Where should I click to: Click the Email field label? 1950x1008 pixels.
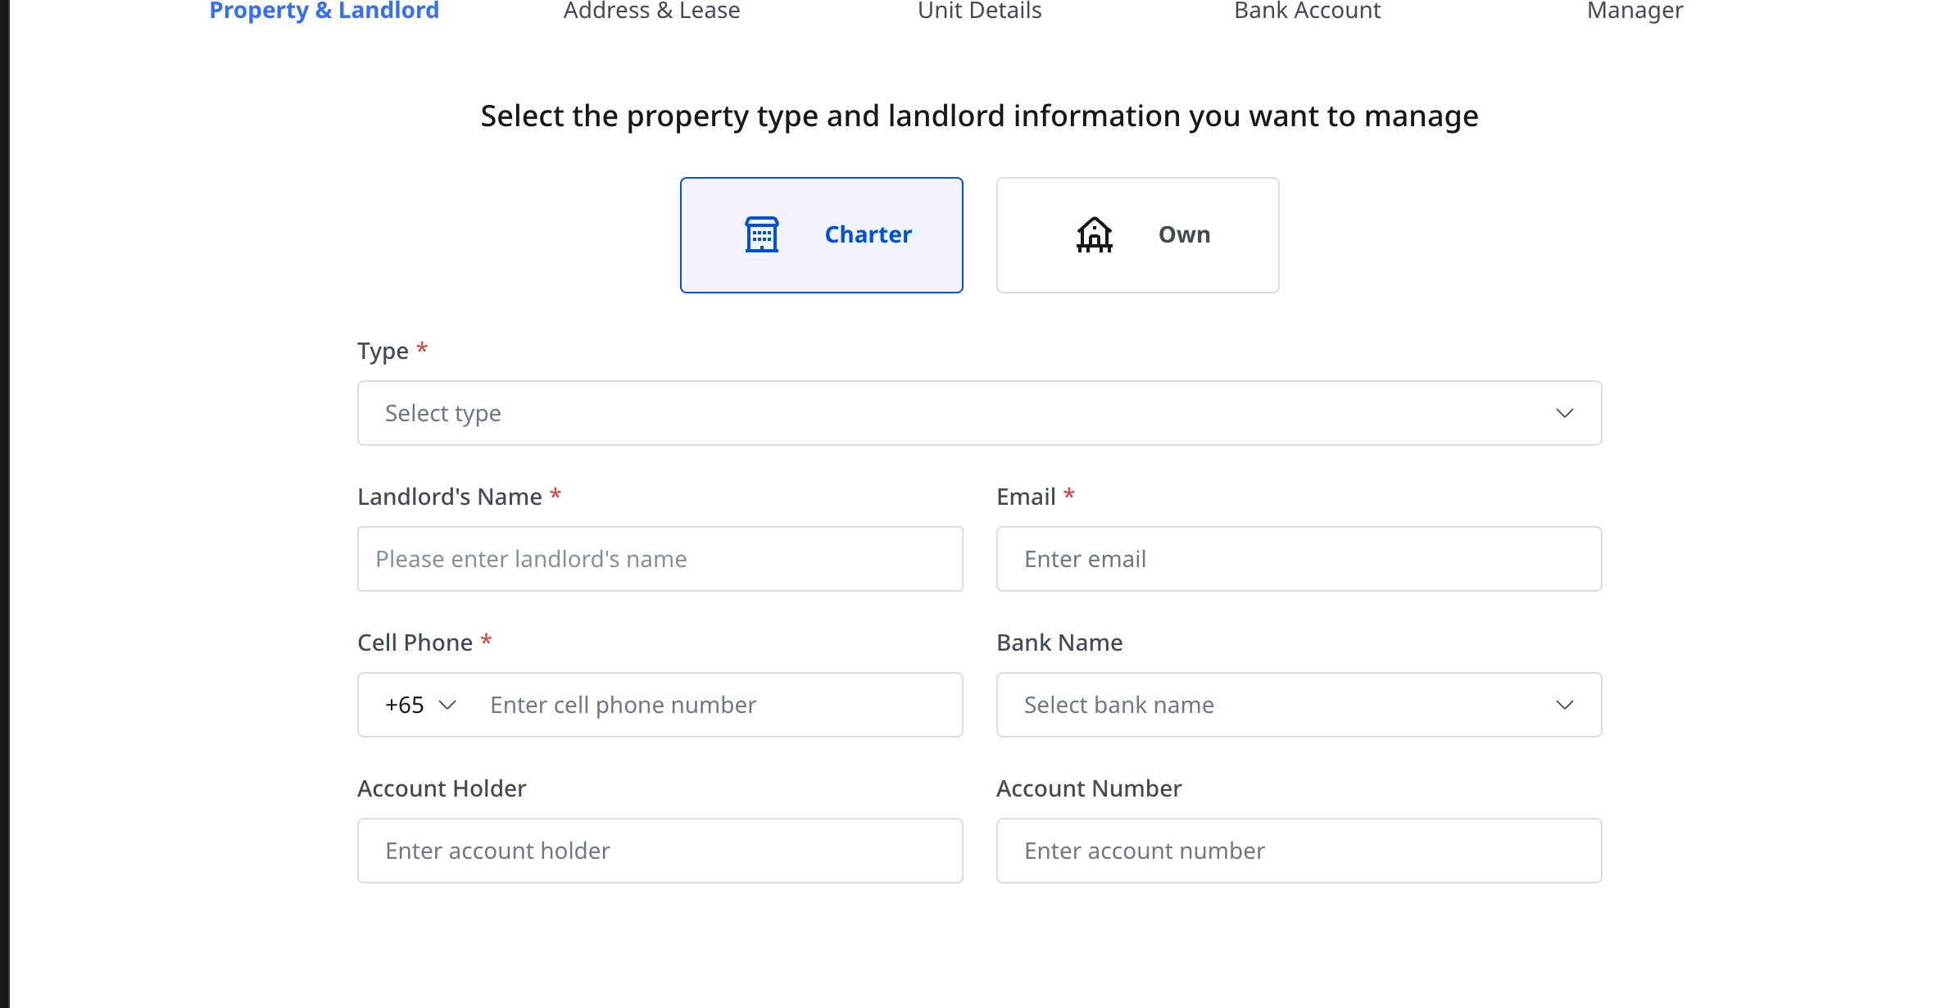pos(1026,497)
